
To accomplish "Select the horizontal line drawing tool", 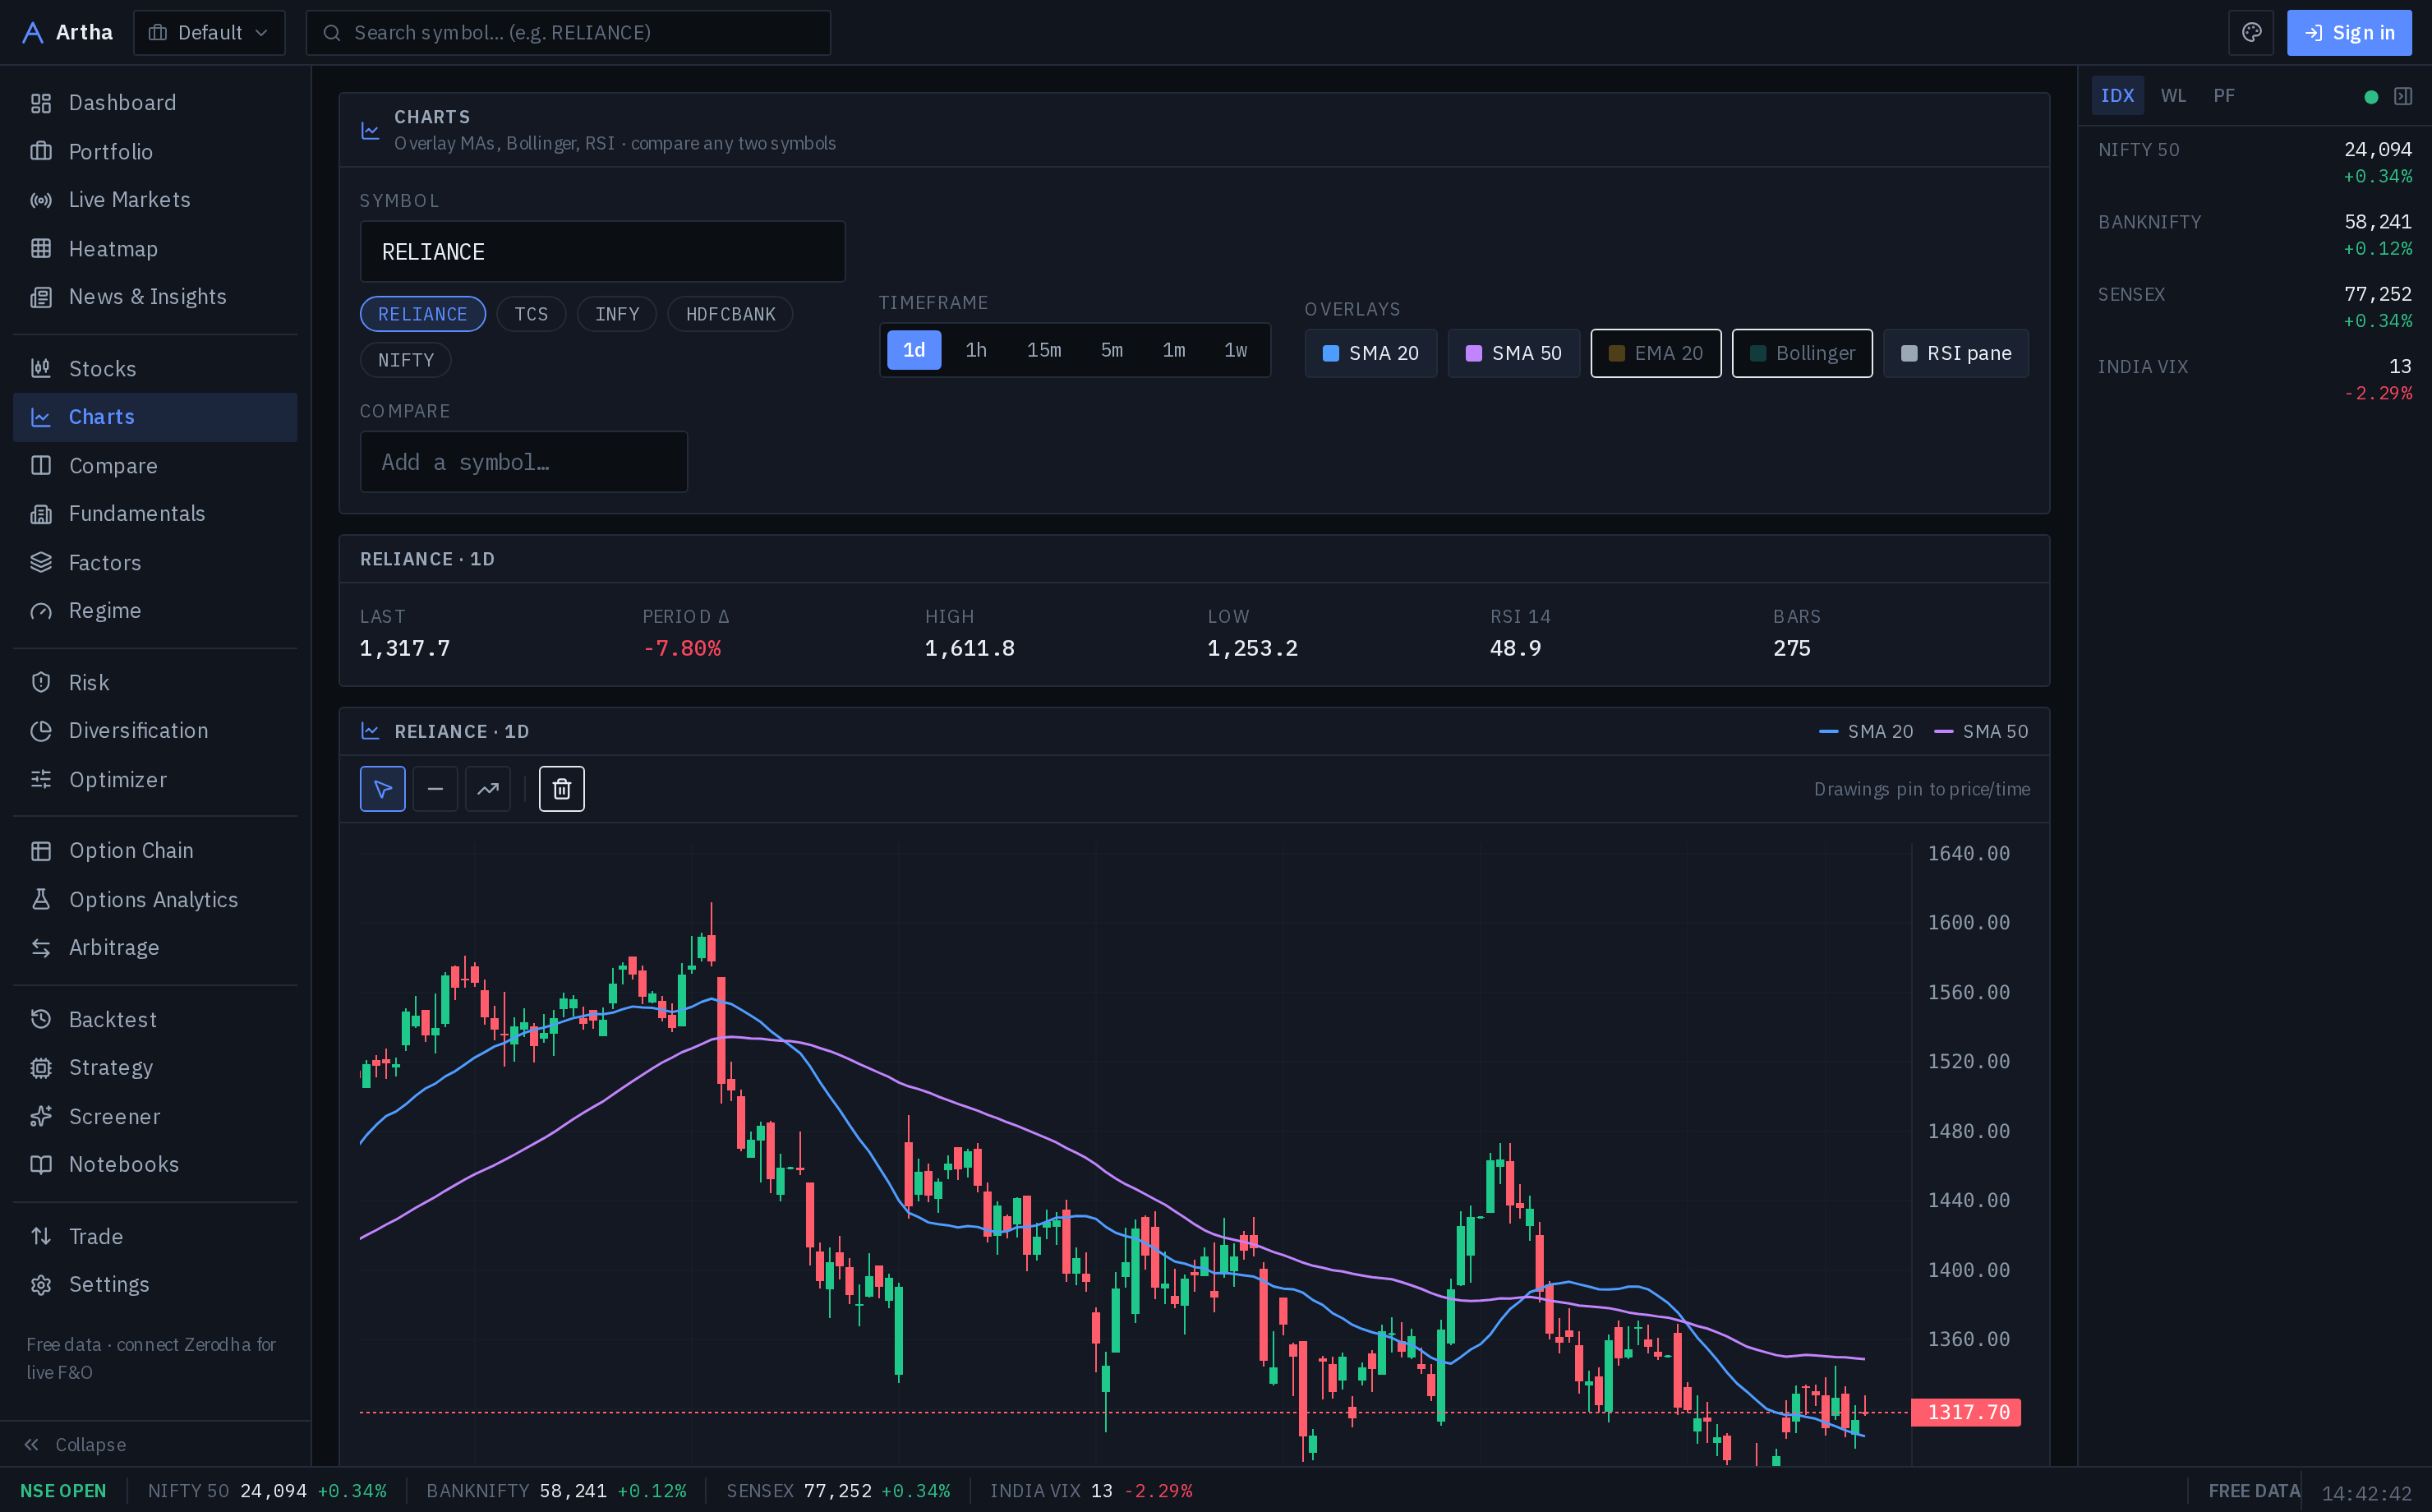I will [435, 789].
